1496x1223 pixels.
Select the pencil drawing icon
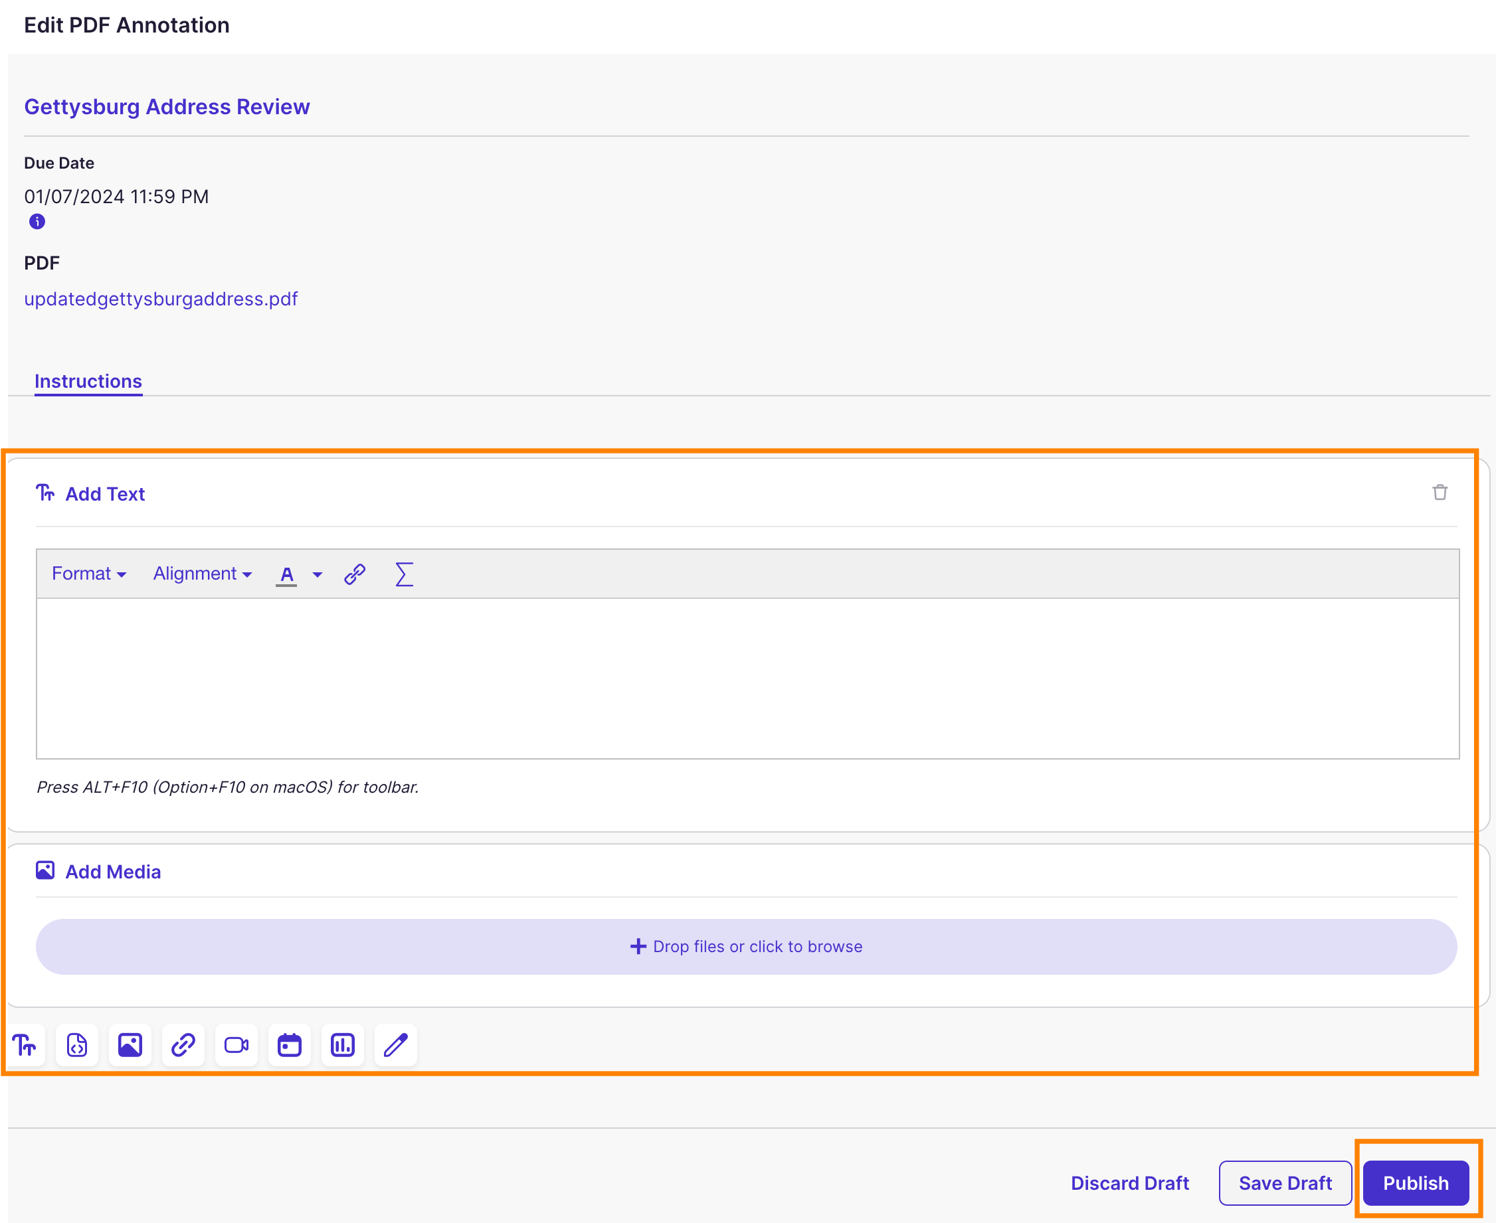pos(395,1045)
